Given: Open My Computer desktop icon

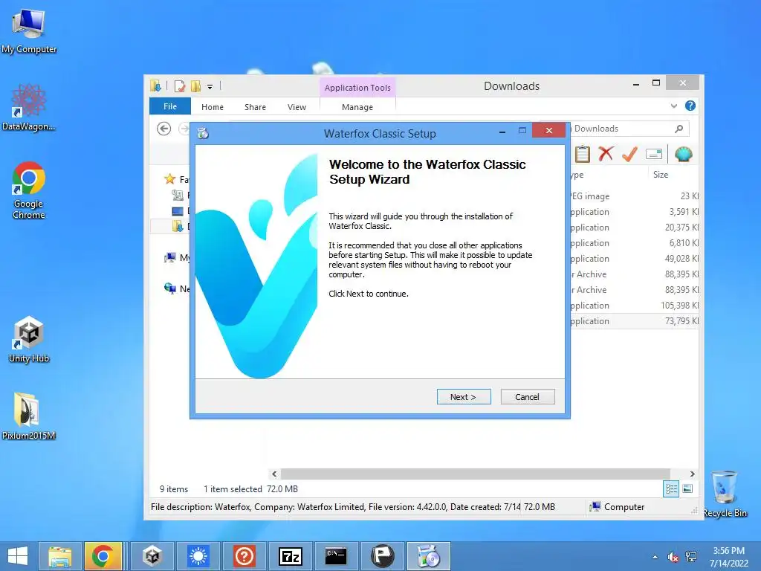Looking at the screenshot, I should click(x=29, y=30).
